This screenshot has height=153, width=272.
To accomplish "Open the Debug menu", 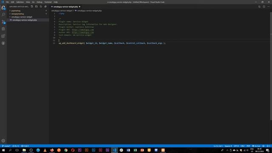I will tap(40, 2).
